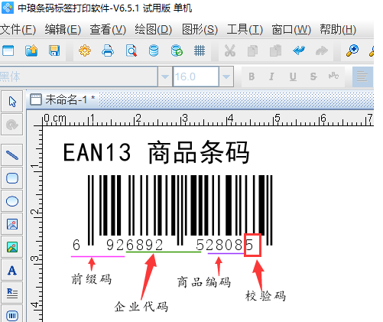Choose the barcode drawing tool
Viewport: 383px width, 322px height.
tap(12, 316)
